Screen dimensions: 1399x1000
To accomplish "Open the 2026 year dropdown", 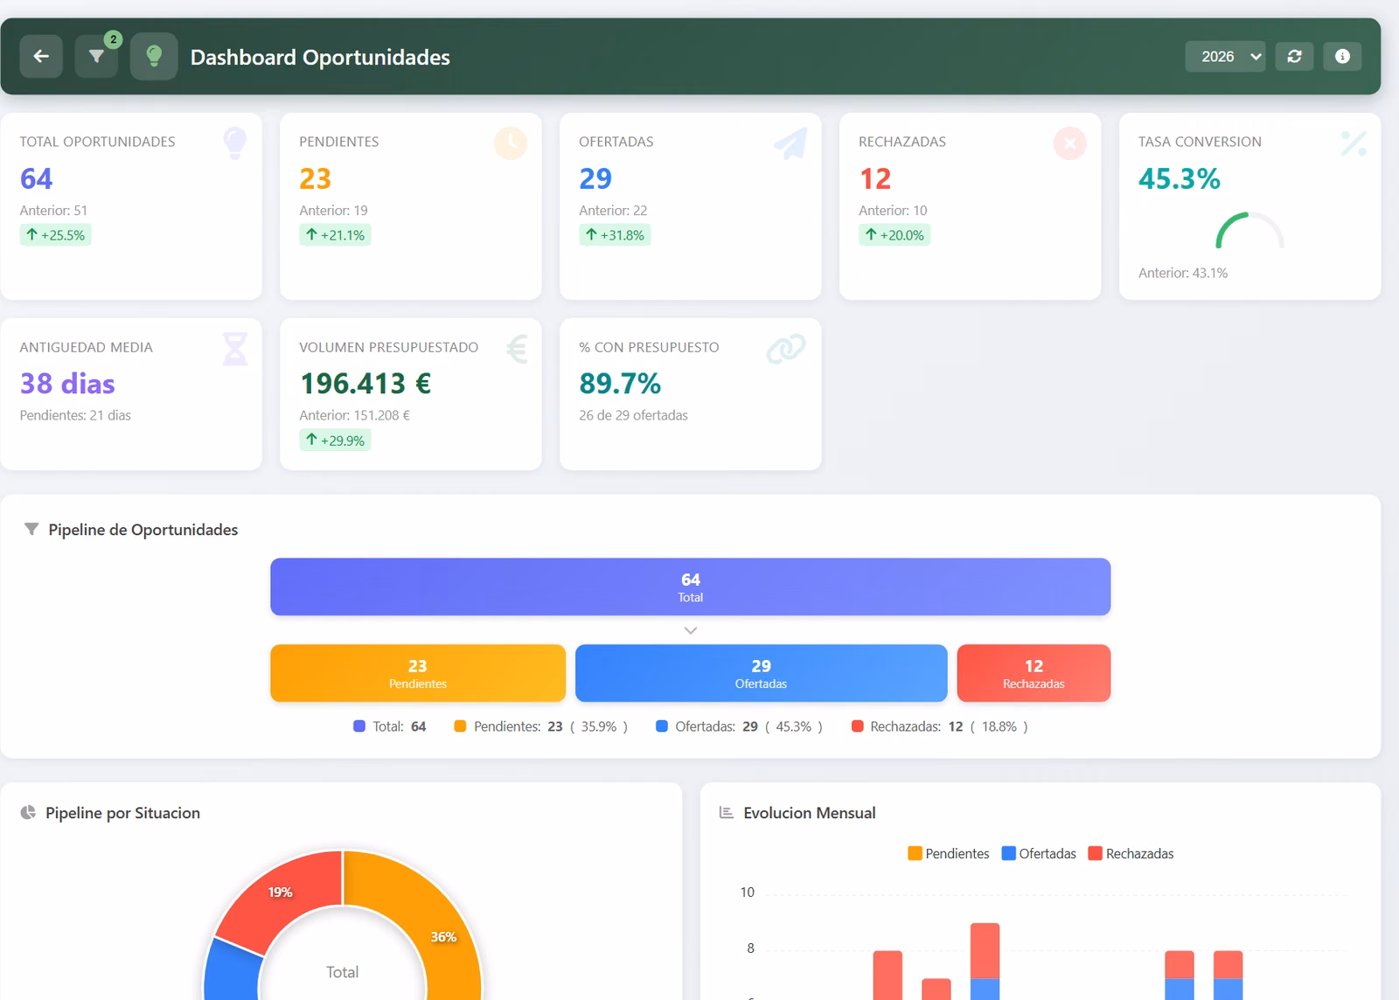I will 1225,57.
